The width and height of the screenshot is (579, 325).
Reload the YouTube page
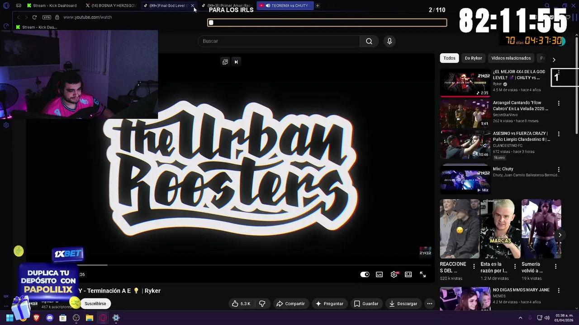tap(34, 17)
